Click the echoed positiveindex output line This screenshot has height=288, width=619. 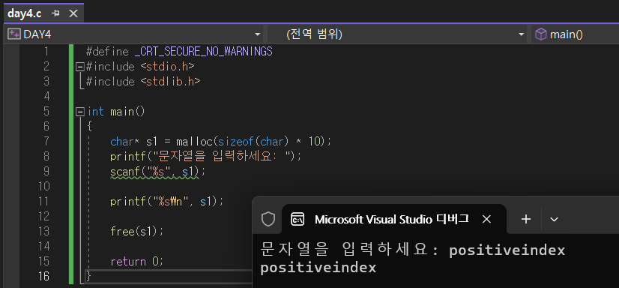pos(318,268)
